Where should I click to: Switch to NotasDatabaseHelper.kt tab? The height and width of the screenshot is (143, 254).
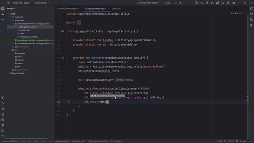coord(68,9)
